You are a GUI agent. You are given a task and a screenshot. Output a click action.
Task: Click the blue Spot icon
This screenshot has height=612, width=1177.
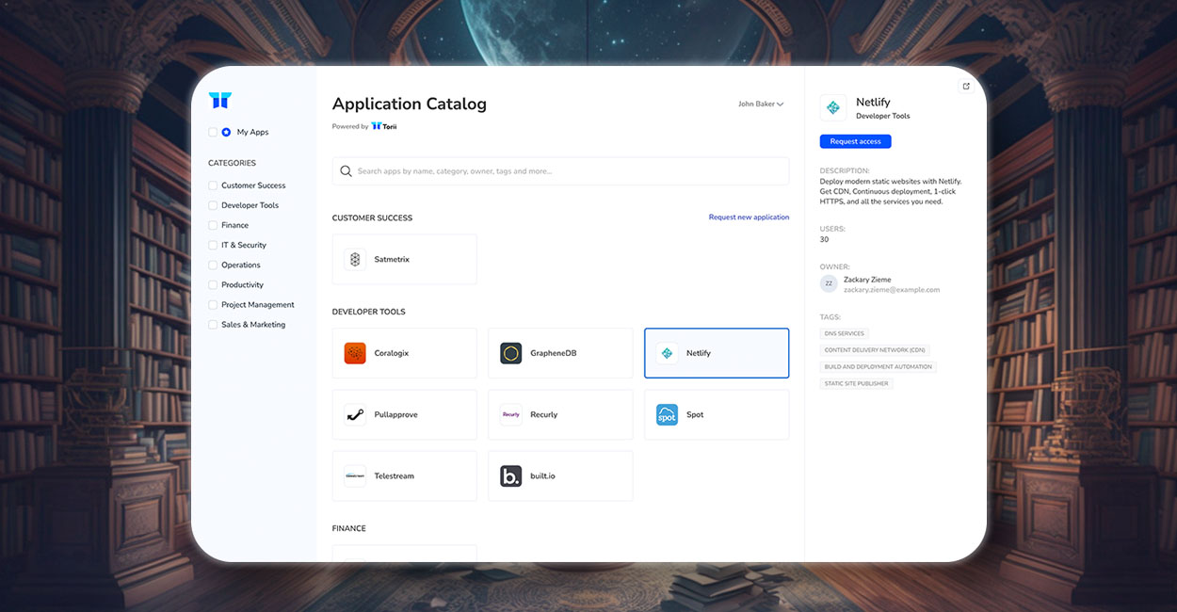point(667,414)
